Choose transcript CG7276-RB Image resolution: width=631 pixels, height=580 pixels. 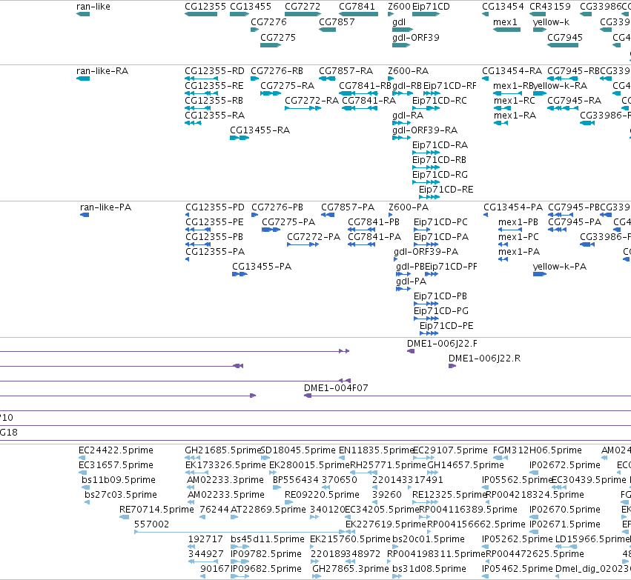click(255, 79)
